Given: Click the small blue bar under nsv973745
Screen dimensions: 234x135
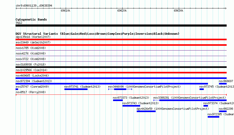Looking at the screenshot, I should tap(202, 89).
